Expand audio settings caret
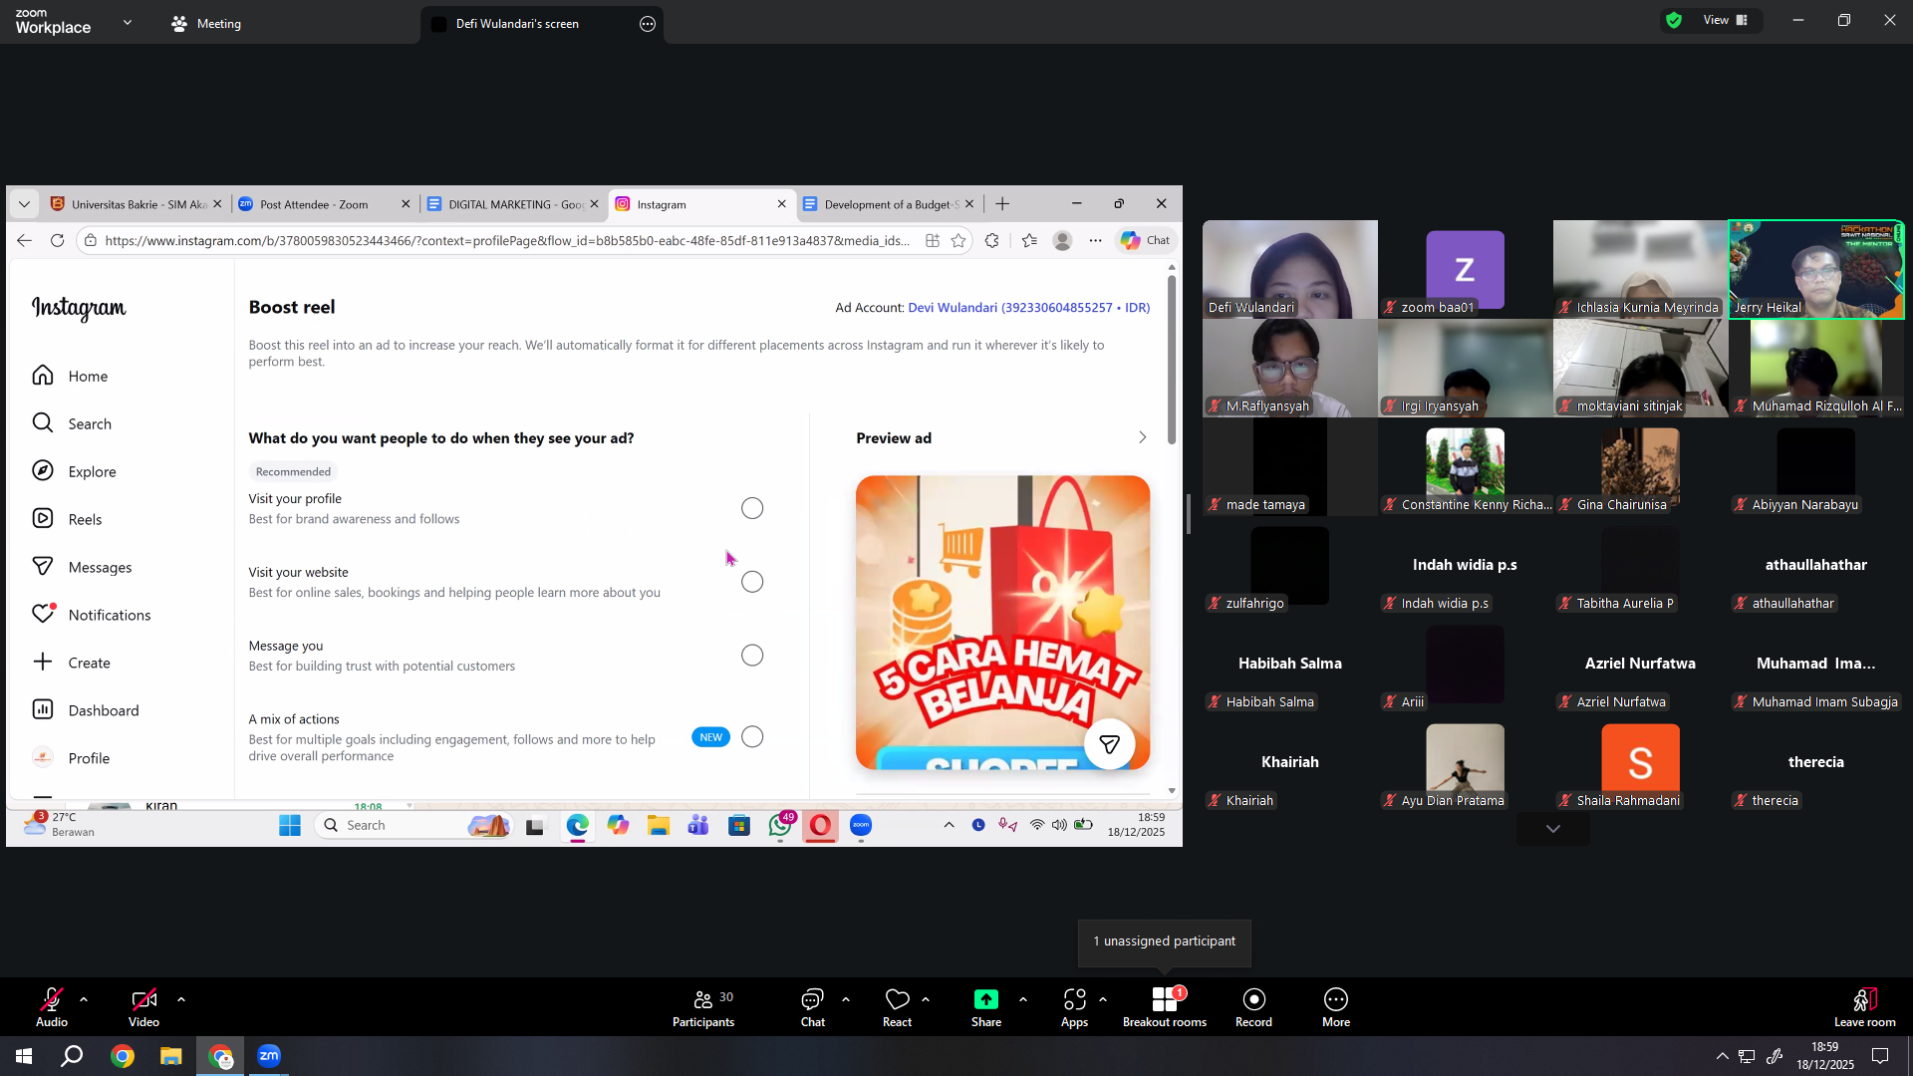Viewport: 1913px width, 1076px height. tap(84, 999)
